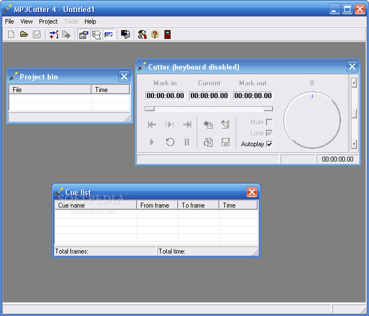Click the round jog dial in Cutter
The height and width of the screenshot is (316, 369).
(x=312, y=120)
